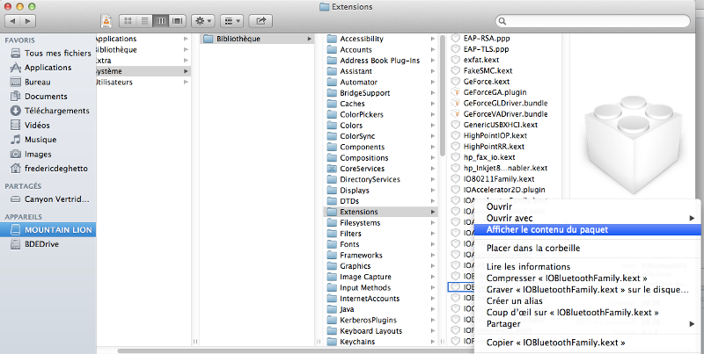The height and width of the screenshot is (354, 704).
Task: Open the item arrangement dropdown
Action: pos(232,21)
